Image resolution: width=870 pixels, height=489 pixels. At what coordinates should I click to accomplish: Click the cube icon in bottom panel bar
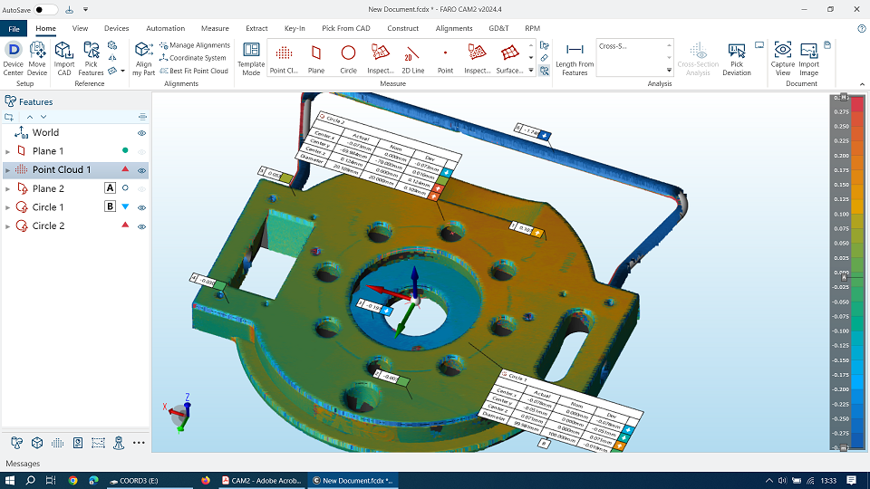[37, 443]
